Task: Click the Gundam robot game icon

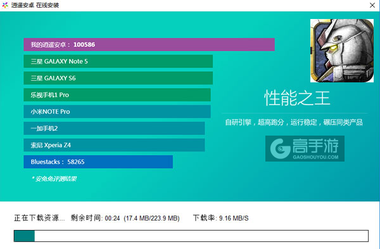Action: (342, 51)
